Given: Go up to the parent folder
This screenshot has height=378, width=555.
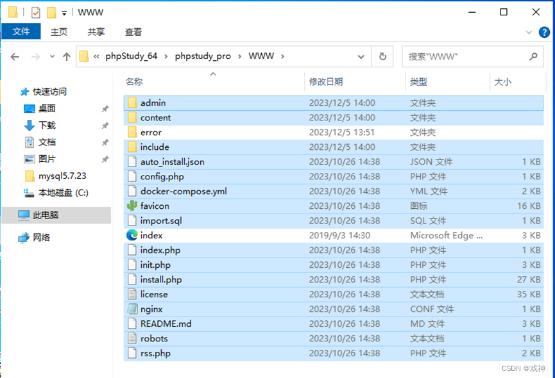Looking at the screenshot, I should click(67, 56).
